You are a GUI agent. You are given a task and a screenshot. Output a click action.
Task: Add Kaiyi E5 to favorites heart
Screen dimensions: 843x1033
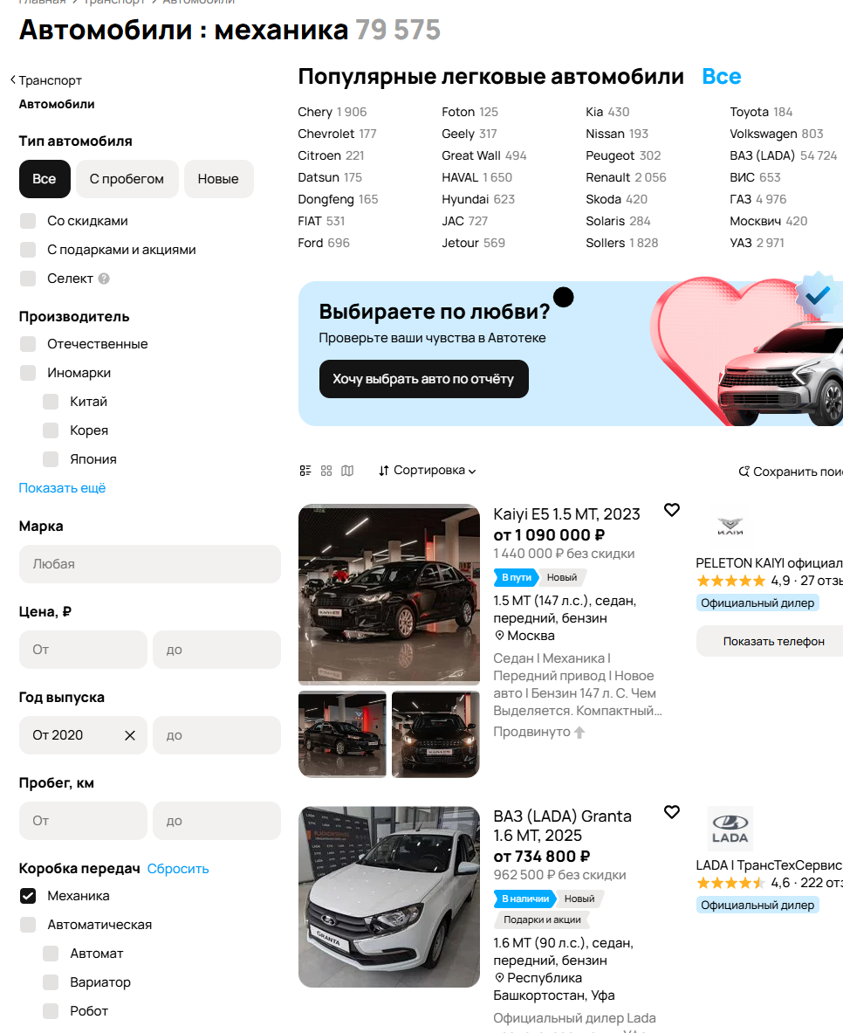(672, 510)
